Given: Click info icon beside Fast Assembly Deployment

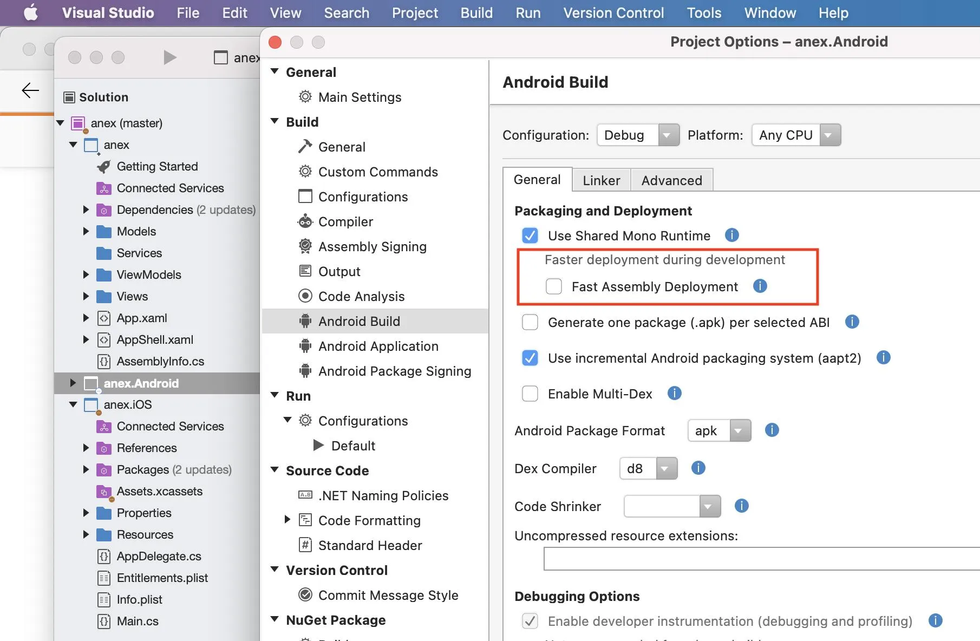Looking at the screenshot, I should point(760,286).
